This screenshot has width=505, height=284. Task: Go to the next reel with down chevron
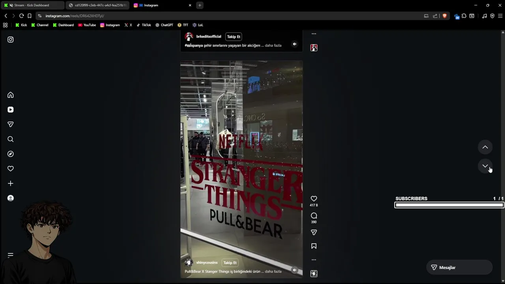pyautogui.click(x=485, y=166)
